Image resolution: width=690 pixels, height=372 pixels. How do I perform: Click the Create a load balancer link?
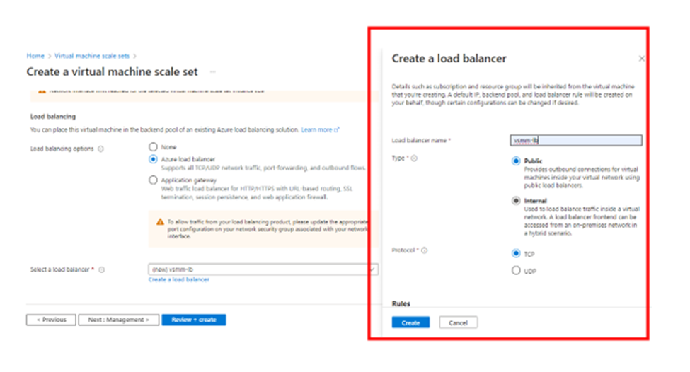(x=178, y=280)
